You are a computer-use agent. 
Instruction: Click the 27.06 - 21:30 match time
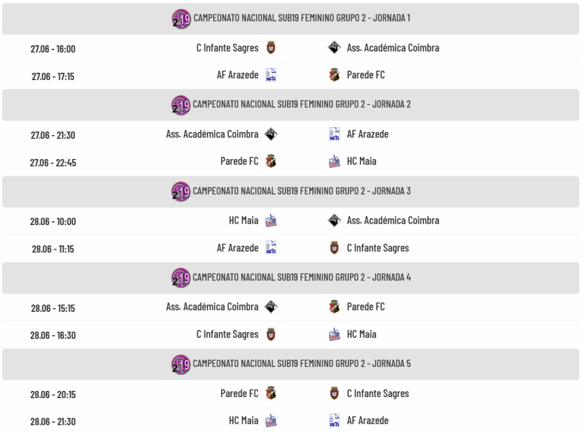53,135
